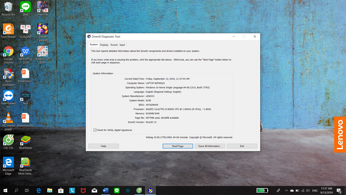
Task: Open Wi-Fi network tray icon
Action: click(x=303, y=190)
